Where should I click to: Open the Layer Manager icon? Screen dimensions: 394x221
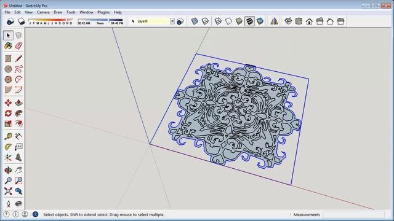pos(180,21)
